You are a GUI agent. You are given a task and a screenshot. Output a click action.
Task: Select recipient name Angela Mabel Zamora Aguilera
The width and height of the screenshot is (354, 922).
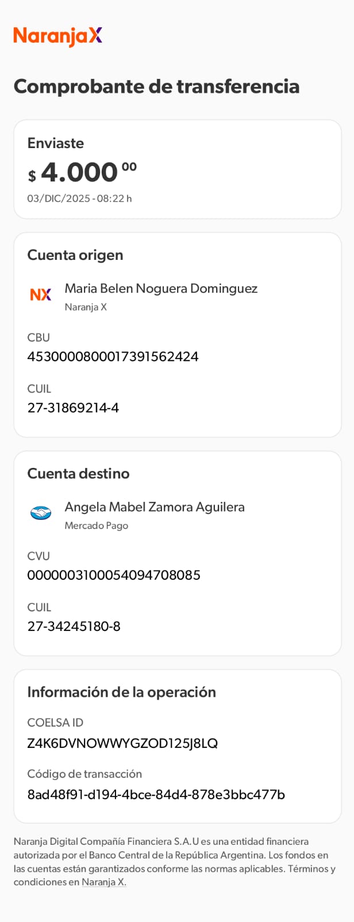[x=155, y=507]
